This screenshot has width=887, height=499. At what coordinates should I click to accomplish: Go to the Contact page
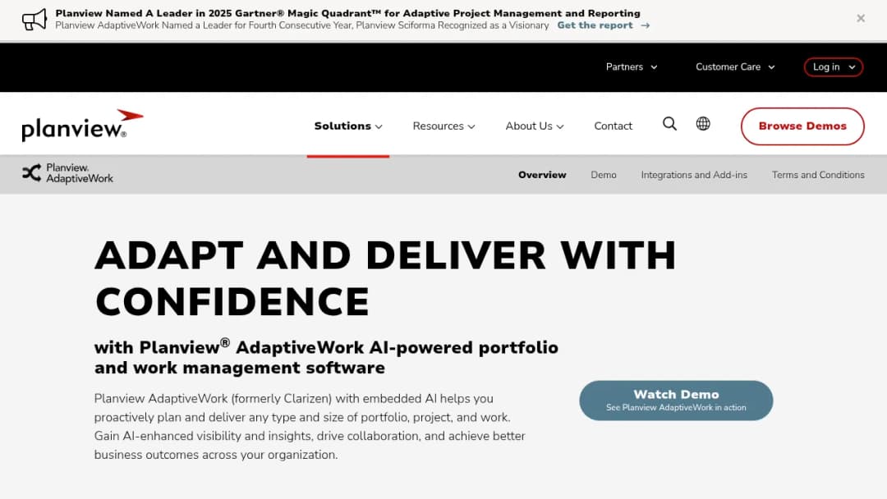pos(613,126)
